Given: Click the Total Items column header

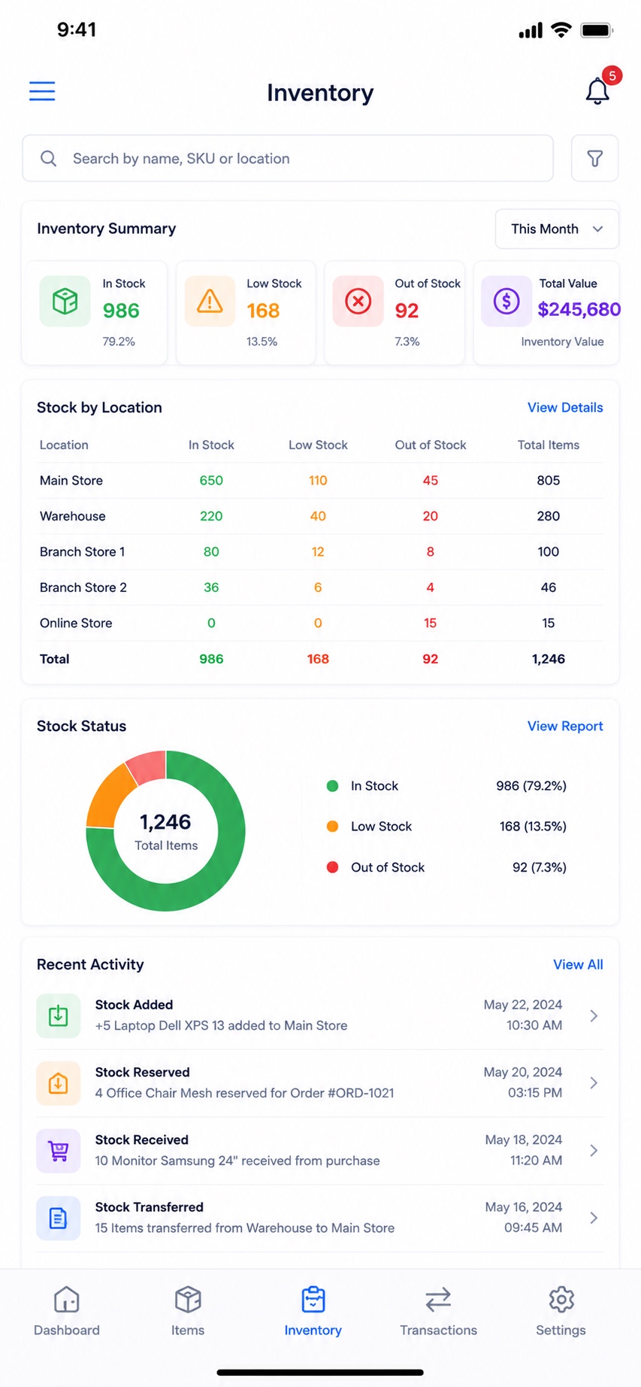Looking at the screenshot, I should (549, 445).
